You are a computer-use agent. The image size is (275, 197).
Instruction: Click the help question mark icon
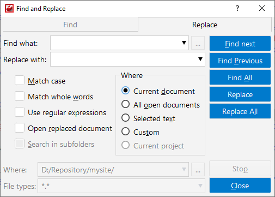click(x=237, y=8)
